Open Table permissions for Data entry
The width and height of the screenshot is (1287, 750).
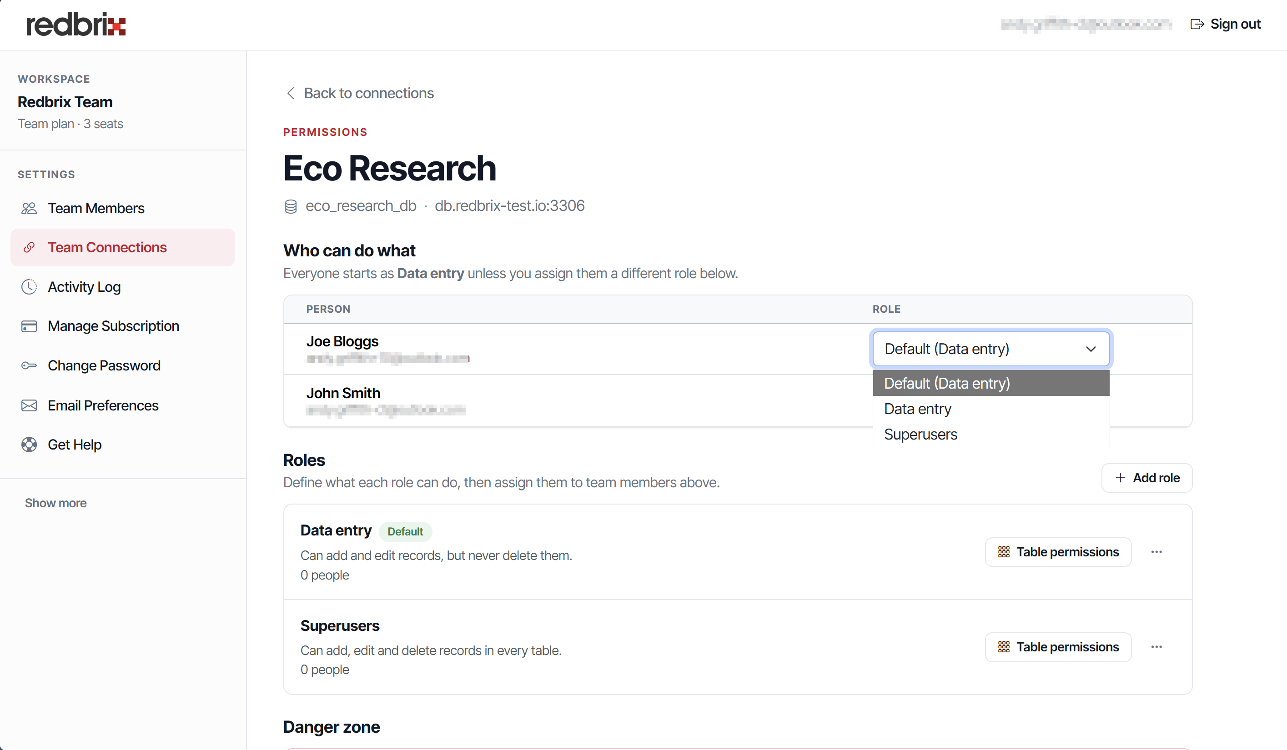[1058, 552]
